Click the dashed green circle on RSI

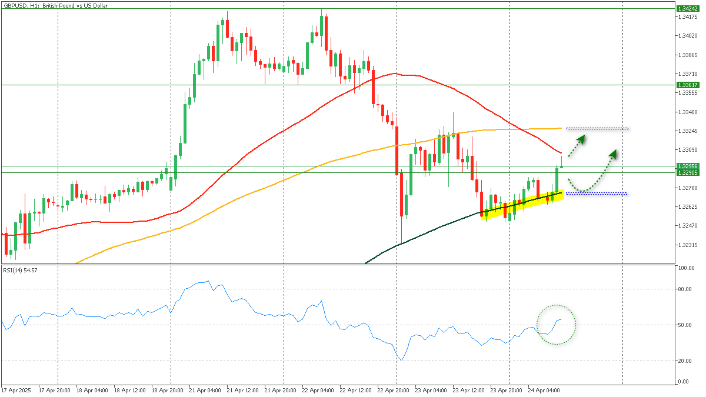pyautogui.click(x=556, y=325)
